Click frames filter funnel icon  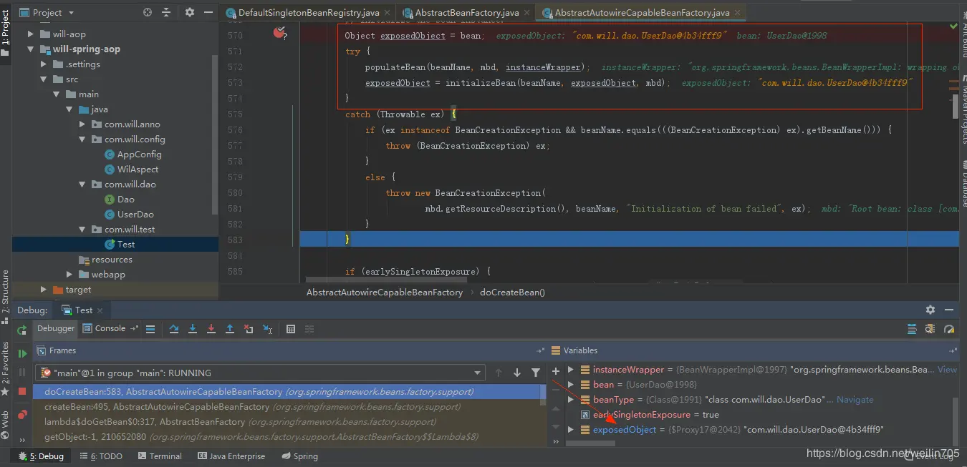point(536,373)
